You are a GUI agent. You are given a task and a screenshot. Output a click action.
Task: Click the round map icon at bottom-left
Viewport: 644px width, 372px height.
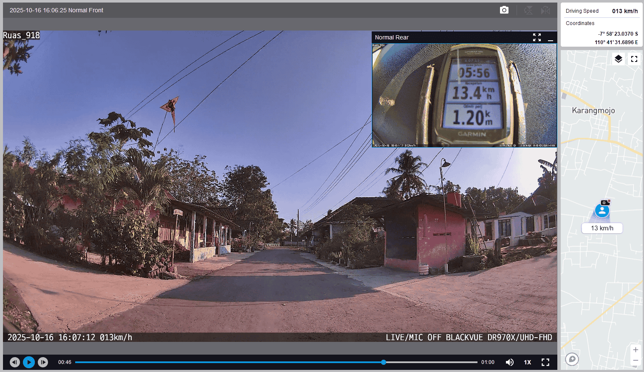pyautogui.click(x=572, y=359)
